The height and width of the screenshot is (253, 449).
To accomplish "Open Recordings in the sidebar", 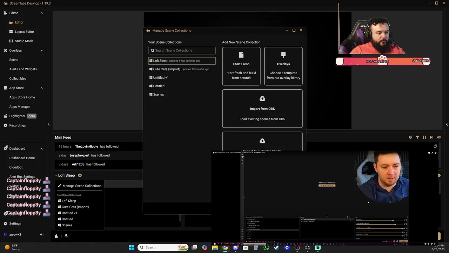I will (x=17, y=125).
